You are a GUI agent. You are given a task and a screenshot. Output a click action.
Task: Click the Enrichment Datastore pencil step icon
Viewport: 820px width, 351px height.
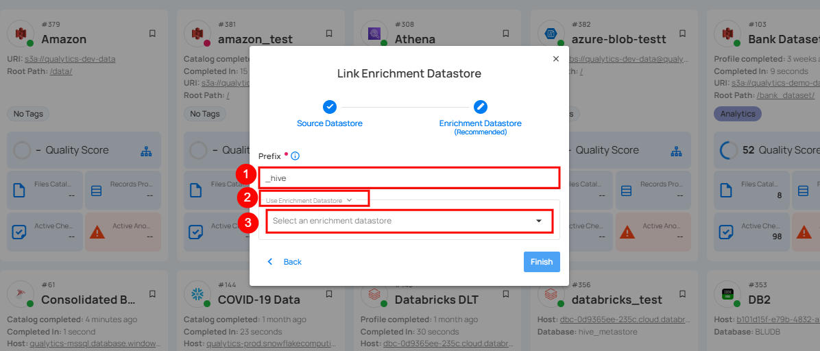481,107
